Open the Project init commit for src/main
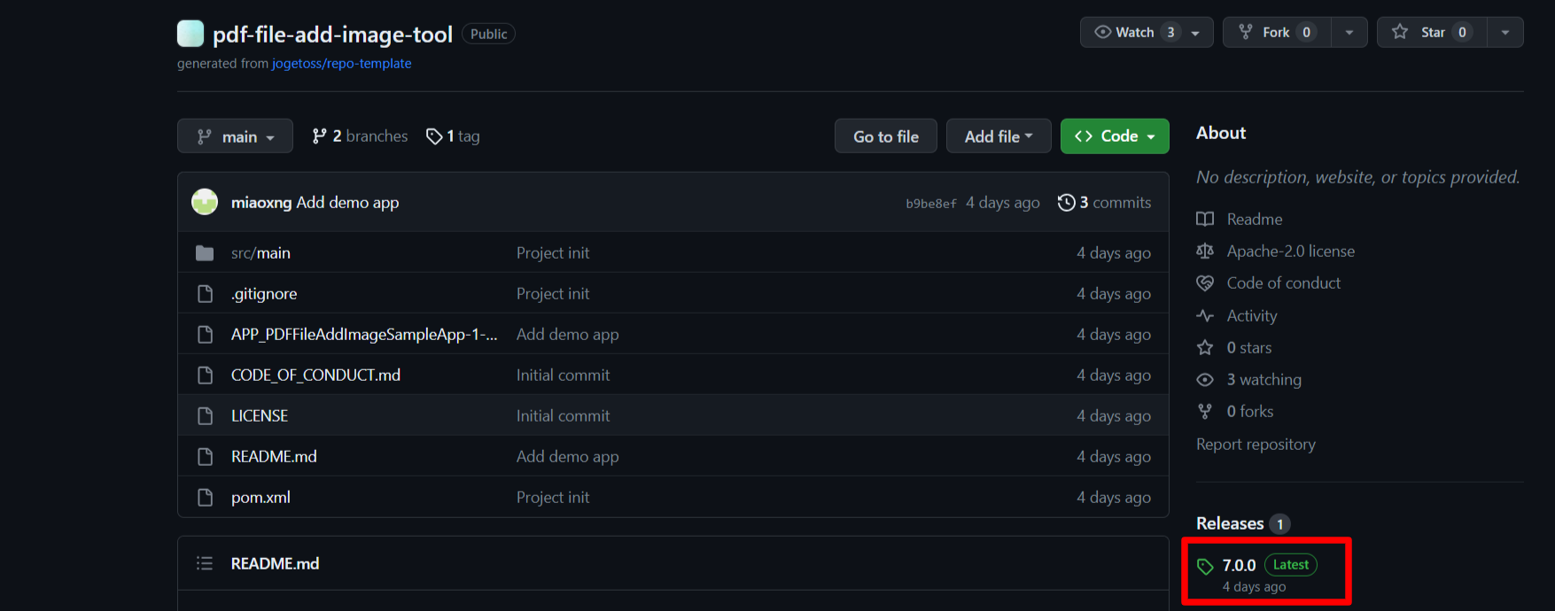 553,253
